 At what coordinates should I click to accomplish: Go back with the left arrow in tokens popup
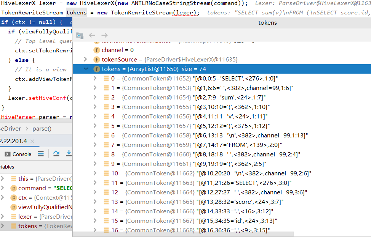pyautogui.click(x=92, y=35)
